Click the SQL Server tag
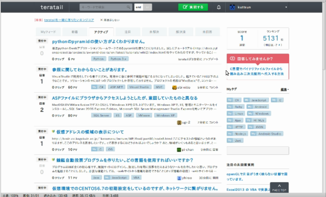This screenshot has width=326, height=197. [x=101, y=115]
